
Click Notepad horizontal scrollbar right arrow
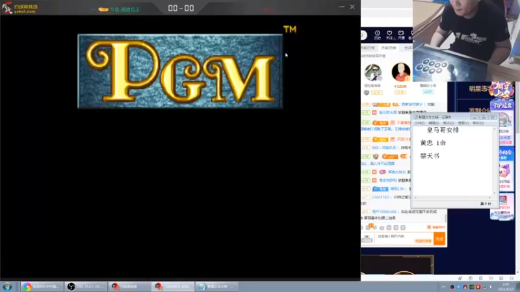pyautogui.click(x=490, y=198)
